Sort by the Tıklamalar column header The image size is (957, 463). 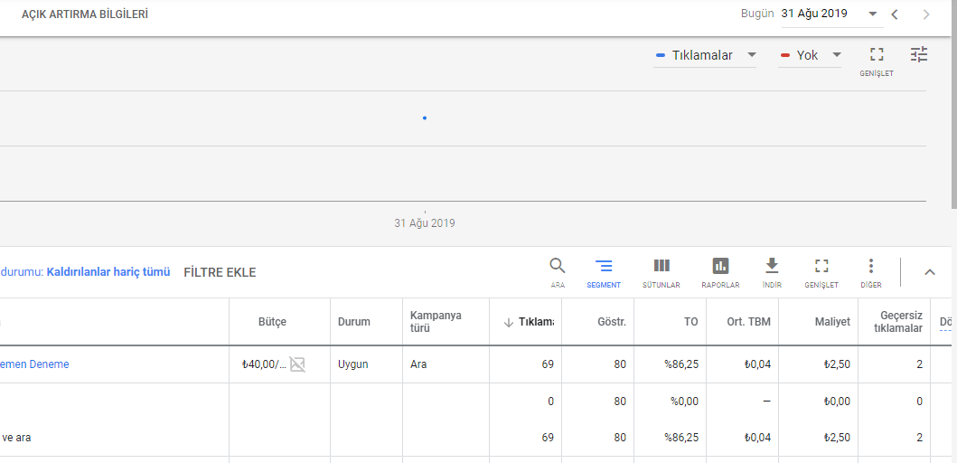pyautogui.click(x=529, y=322)
